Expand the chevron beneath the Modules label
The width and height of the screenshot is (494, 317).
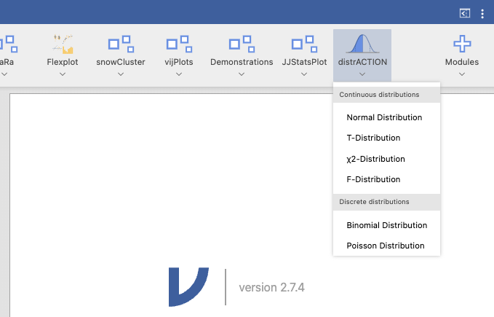click(x=461, y=74)
